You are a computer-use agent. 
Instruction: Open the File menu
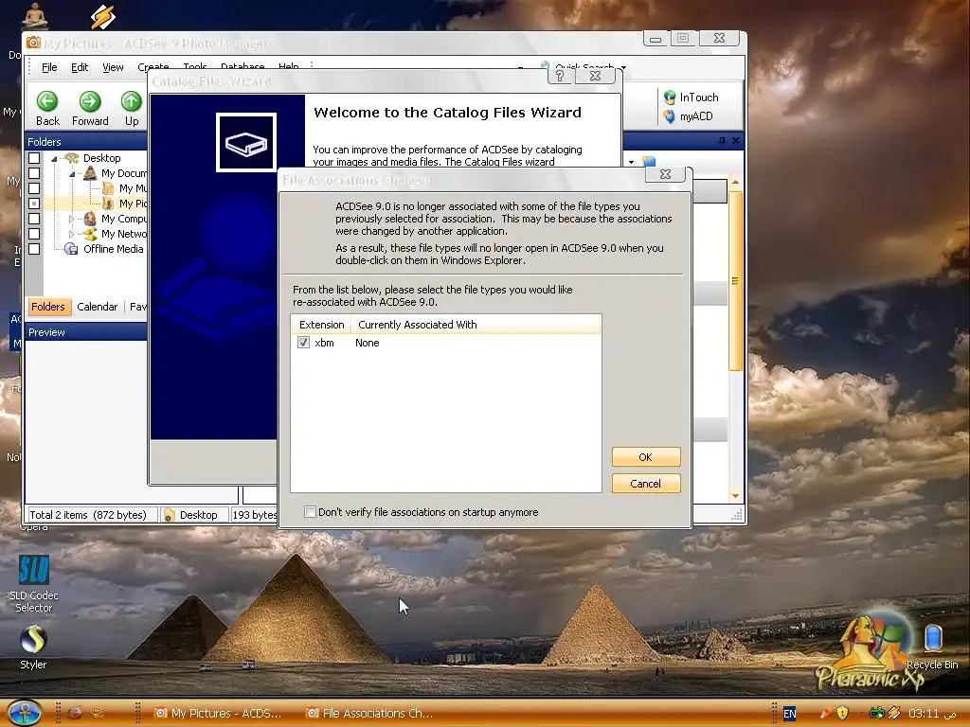pos(49,67)
